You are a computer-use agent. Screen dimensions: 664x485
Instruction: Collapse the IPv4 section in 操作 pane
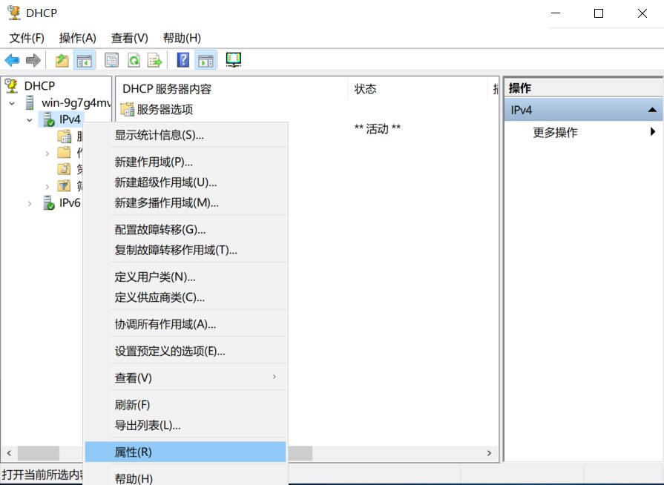(652, 110)
